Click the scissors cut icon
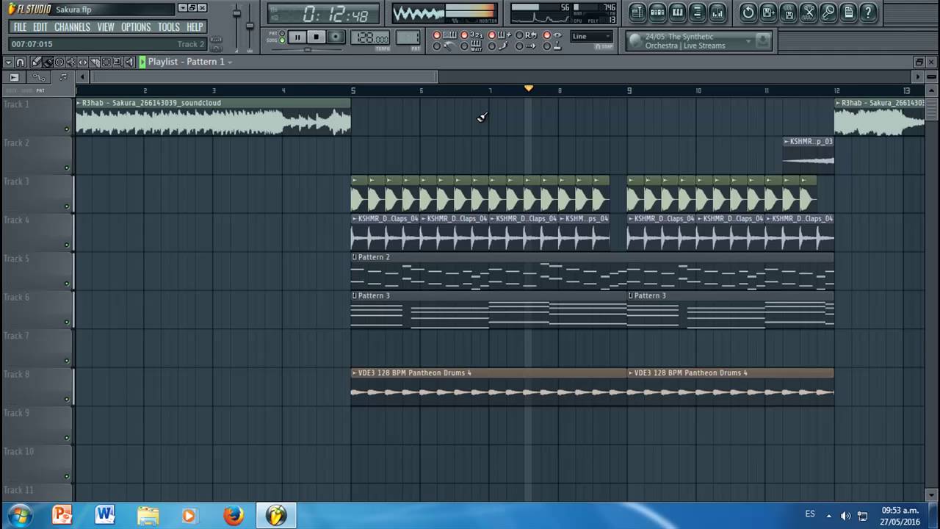The height and width of the screenshot is (529, 940). coord(809,12)
